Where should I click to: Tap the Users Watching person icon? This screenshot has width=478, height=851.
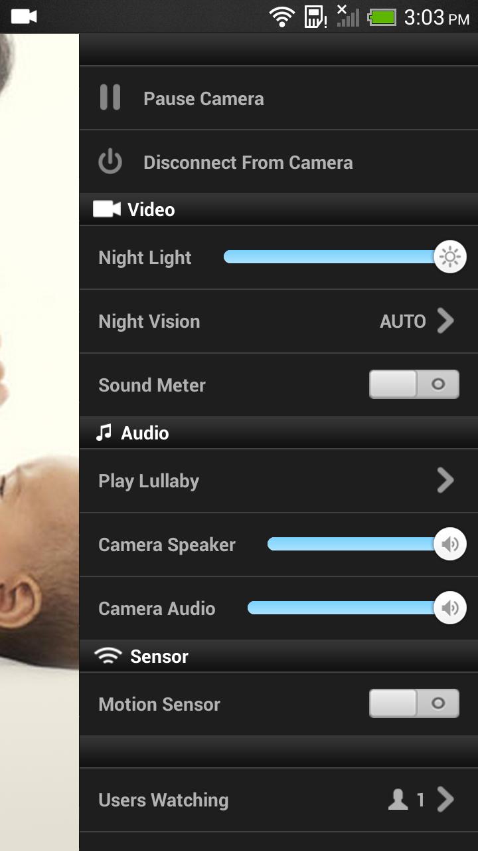[398, 800]
